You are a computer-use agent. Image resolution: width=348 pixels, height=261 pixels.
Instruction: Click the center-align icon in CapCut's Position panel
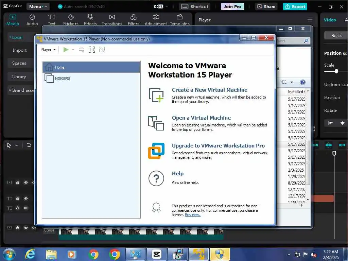[343, 123]
